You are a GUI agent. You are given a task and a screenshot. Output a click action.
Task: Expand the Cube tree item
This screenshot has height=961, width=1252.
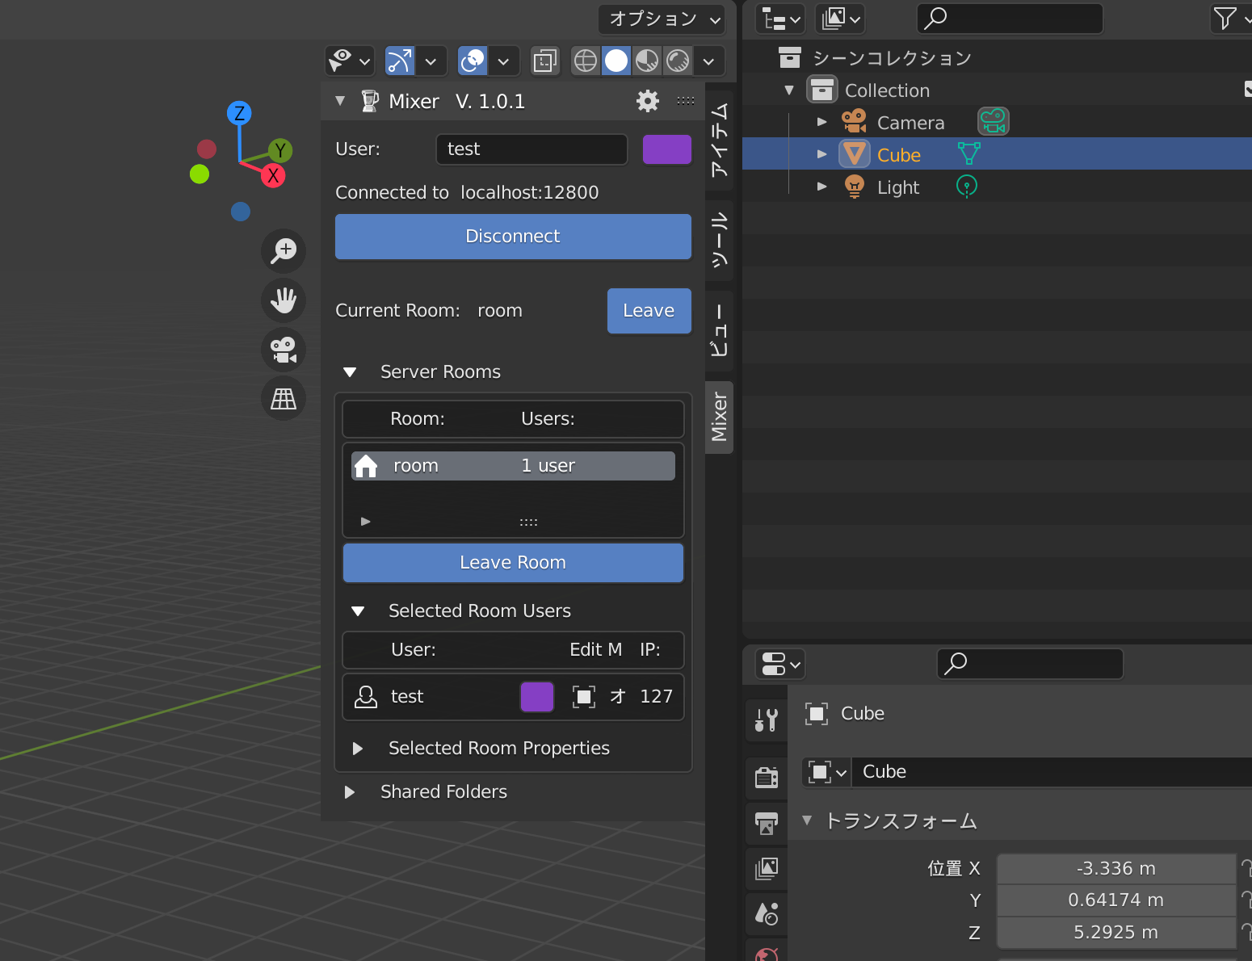click(x=822, y=153)
